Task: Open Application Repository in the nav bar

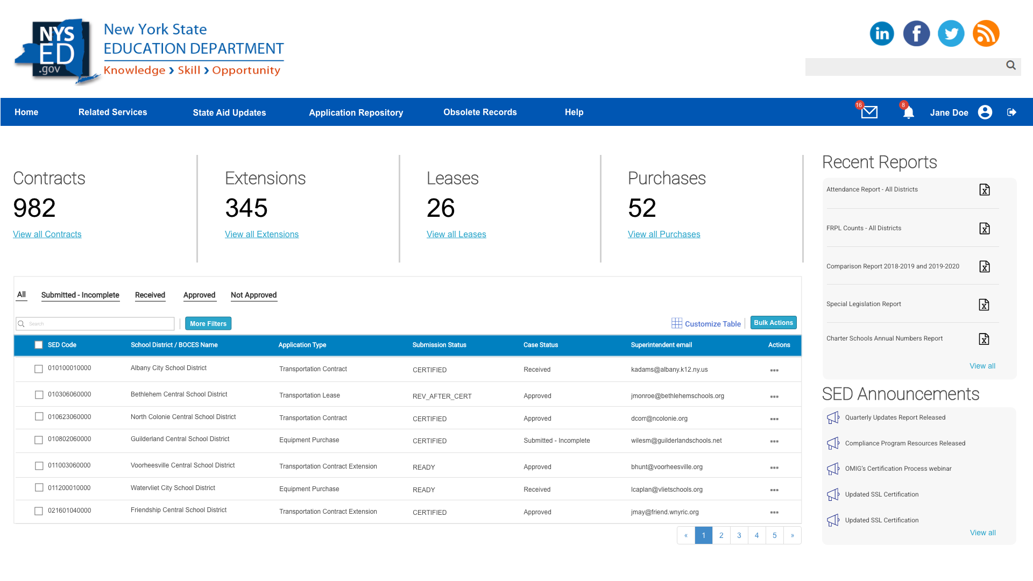Action: 356,112
